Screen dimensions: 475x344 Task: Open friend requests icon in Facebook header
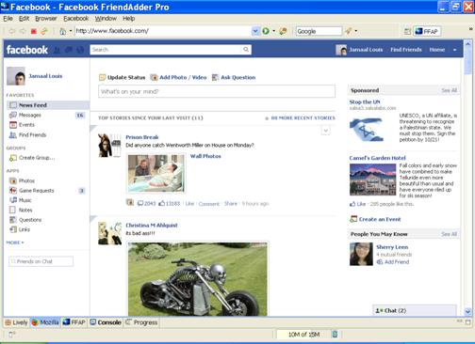(57, 50)
